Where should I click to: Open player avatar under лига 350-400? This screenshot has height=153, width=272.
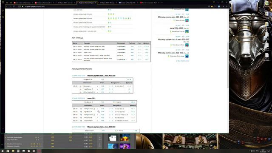click(187, 20)
